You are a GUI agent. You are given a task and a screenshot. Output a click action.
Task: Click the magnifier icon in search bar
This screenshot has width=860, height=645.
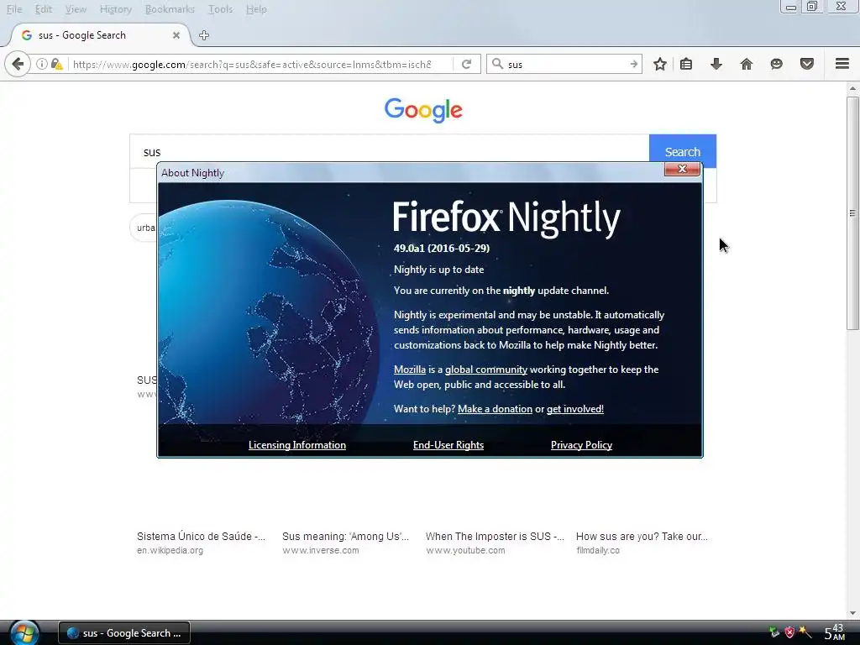coord(497,64)
